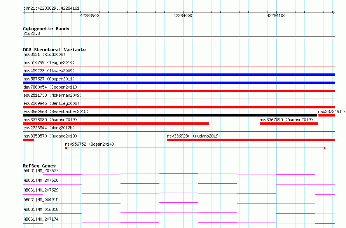The image size is (346, 228).
Task: Click ruler position label 42284000
Action: tap(183, 16)
